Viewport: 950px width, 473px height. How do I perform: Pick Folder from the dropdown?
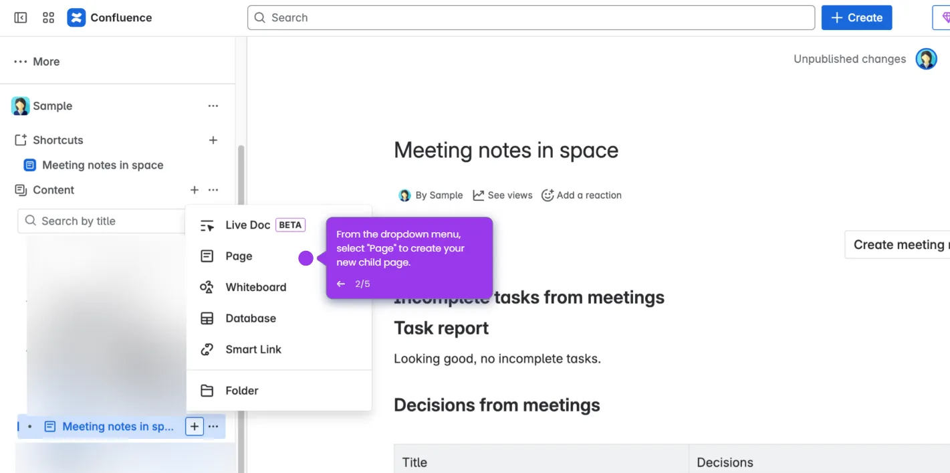[x=279, y=391]
